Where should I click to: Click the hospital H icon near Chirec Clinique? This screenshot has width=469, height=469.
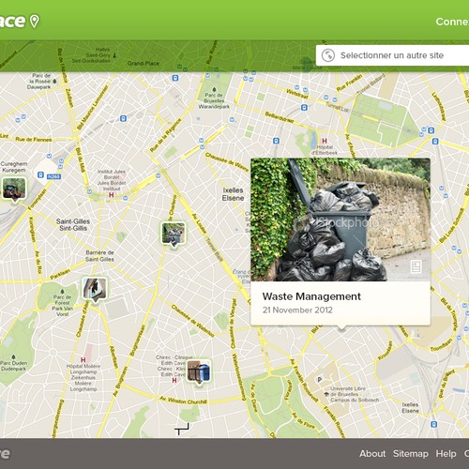[174, 380]
